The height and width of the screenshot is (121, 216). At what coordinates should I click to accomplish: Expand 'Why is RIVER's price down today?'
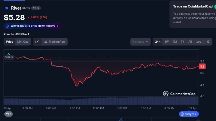pyautogui.click(x=32, y=26)
